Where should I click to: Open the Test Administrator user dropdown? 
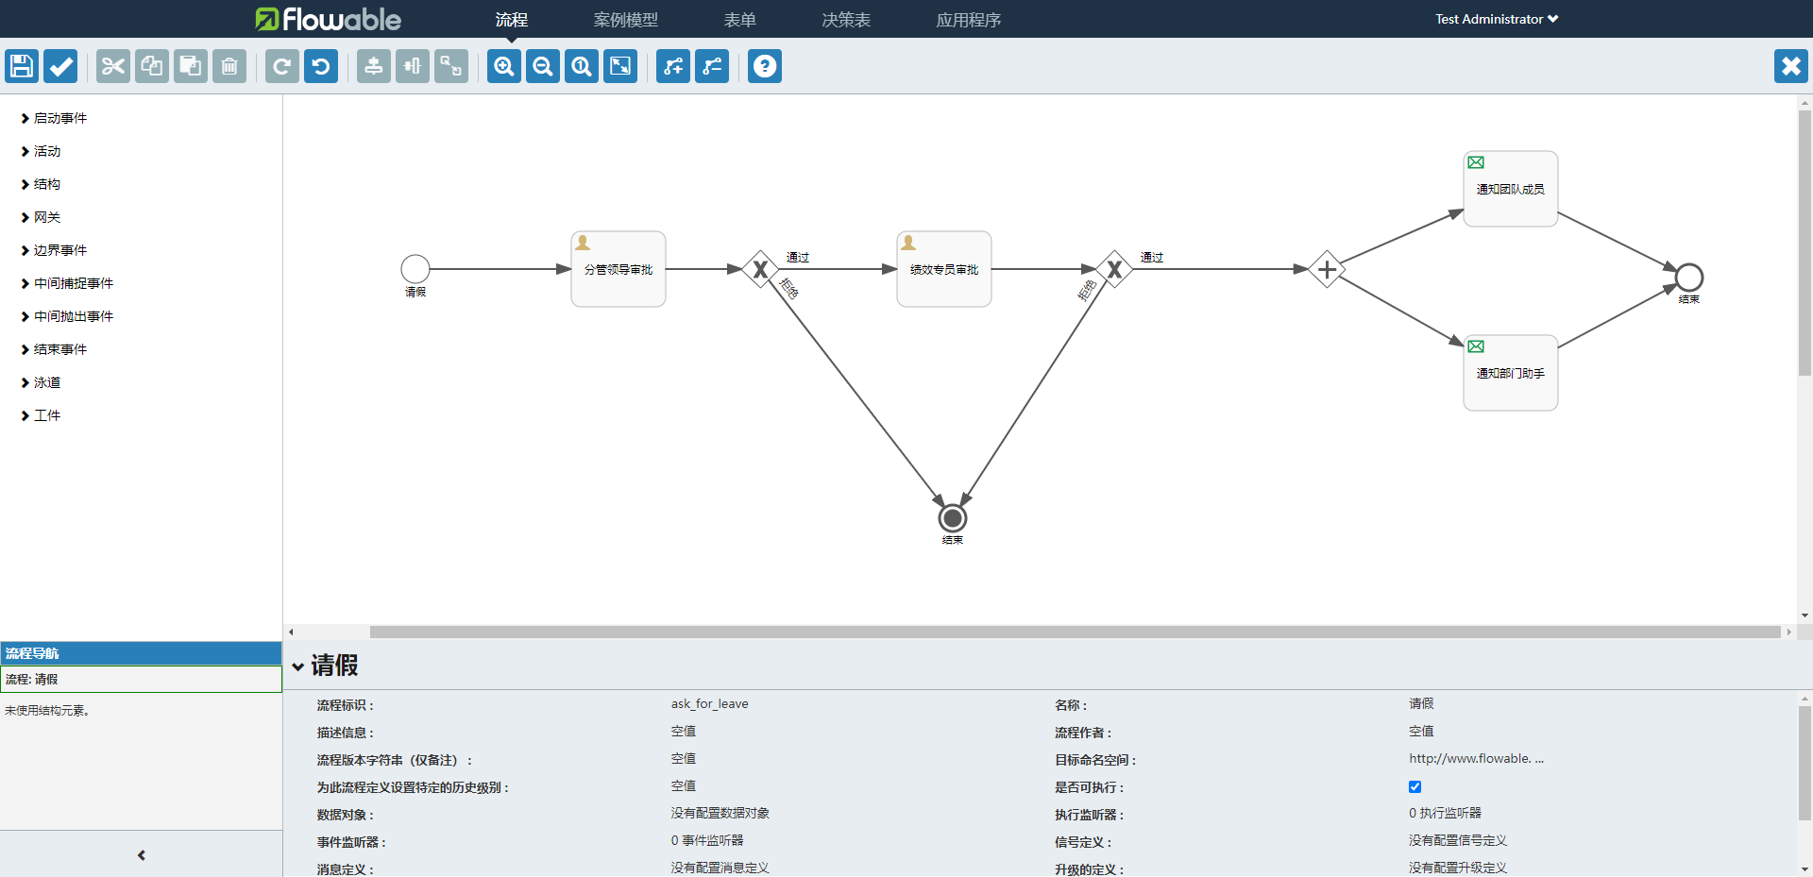[1496, 19]
